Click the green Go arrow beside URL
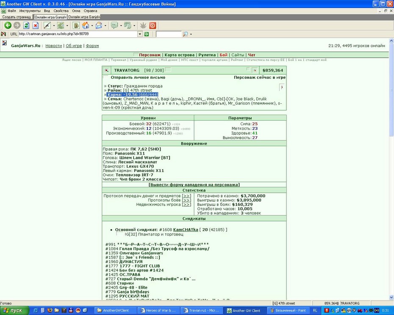 tap(147, 34)
